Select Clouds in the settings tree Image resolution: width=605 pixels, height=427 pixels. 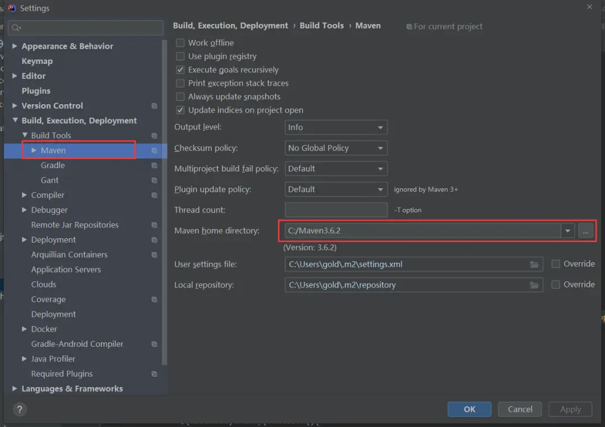coord(44,285)
